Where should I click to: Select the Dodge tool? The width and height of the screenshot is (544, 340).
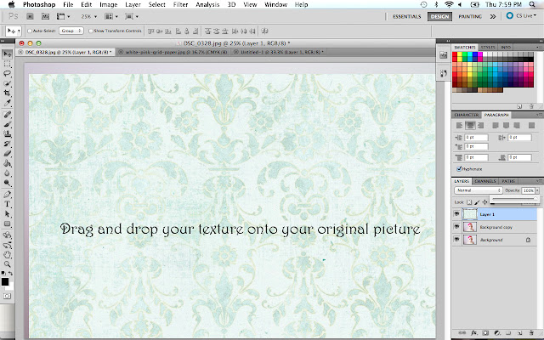[7, 183]
